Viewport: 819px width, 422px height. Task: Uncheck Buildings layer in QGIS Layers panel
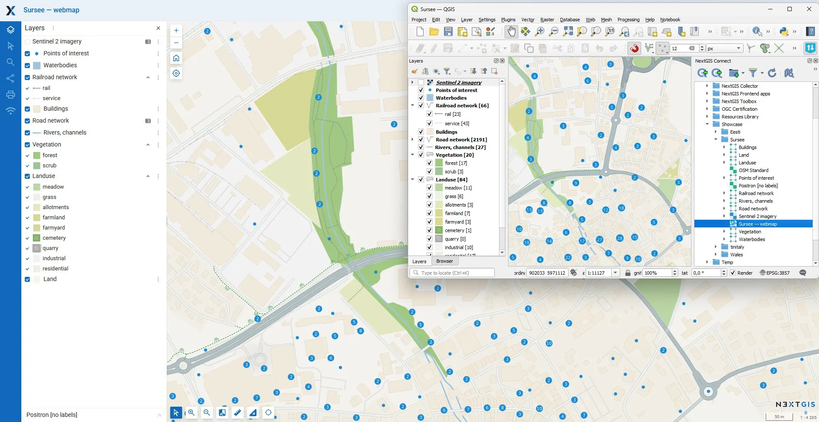pyautogui.click(x=421, y=132)
